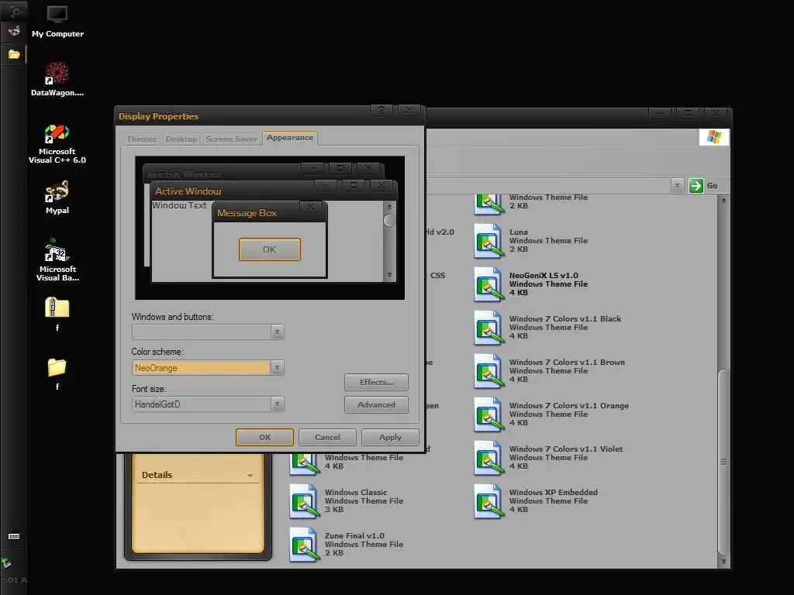This screenshot has width=794, height=595.
Task: Cancel the Display Properties dialog
Action: click(327, 437)
